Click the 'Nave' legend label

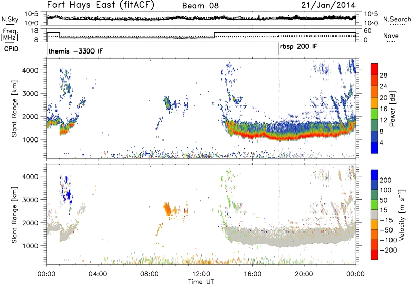(x=390, y=35)
